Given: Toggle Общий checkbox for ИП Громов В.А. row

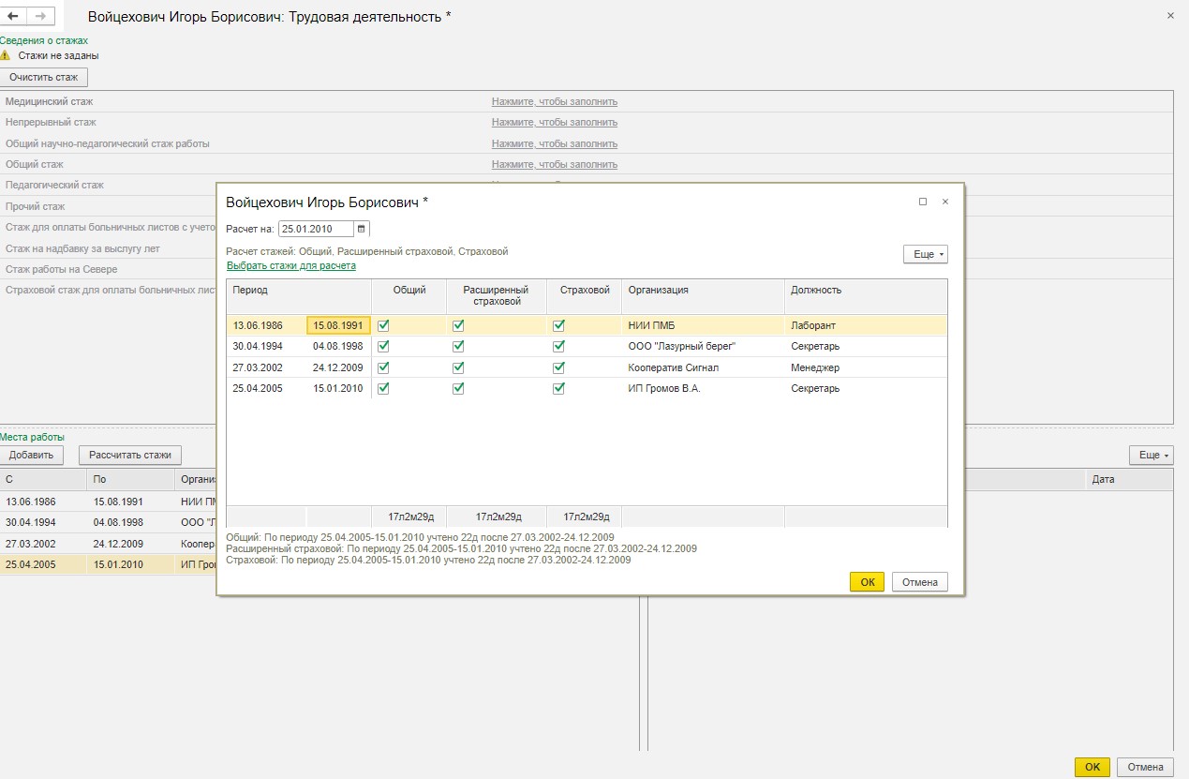Looking at the screenshot, I should point(383,388).
